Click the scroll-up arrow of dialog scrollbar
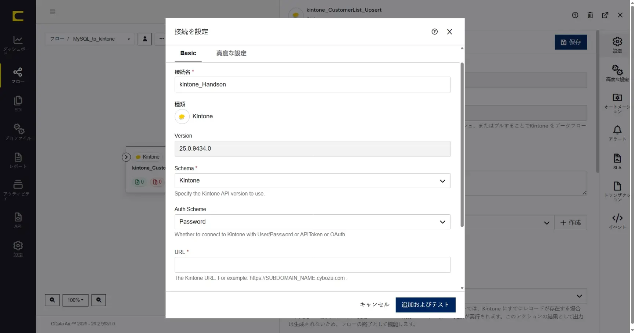This screenshot has height=333, width=635. [x=462, y=48]
